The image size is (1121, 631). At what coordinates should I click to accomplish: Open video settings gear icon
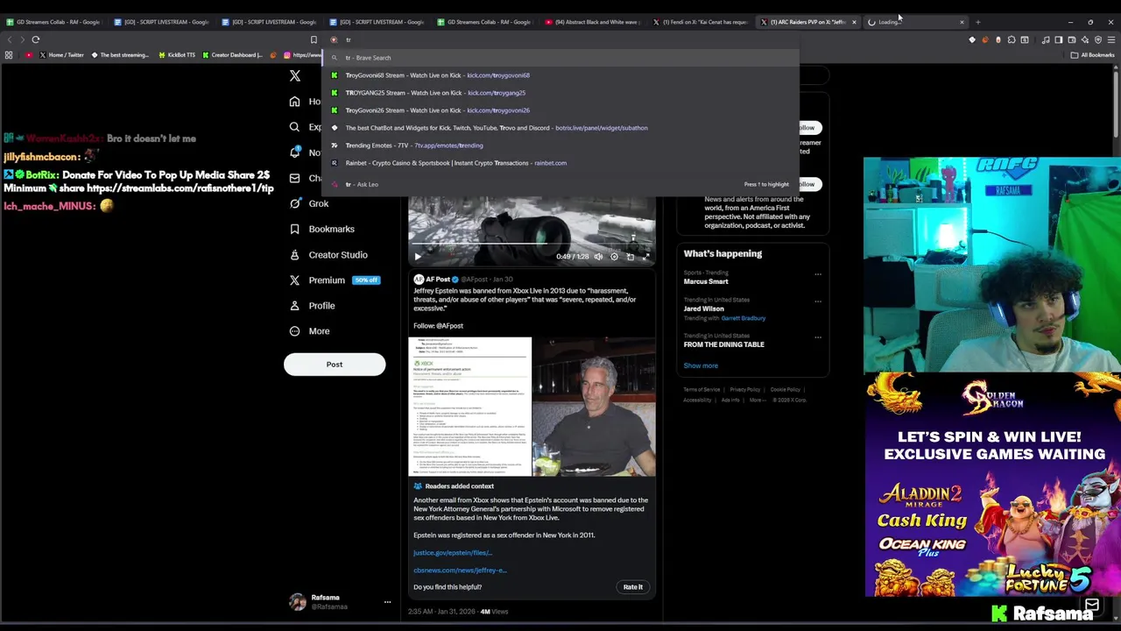coord(614,257)
